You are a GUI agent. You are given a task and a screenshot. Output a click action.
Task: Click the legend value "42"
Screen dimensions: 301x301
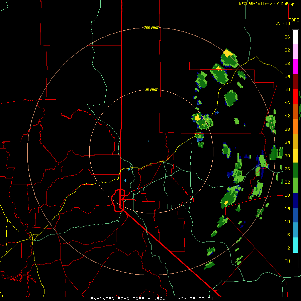point(287,116)
